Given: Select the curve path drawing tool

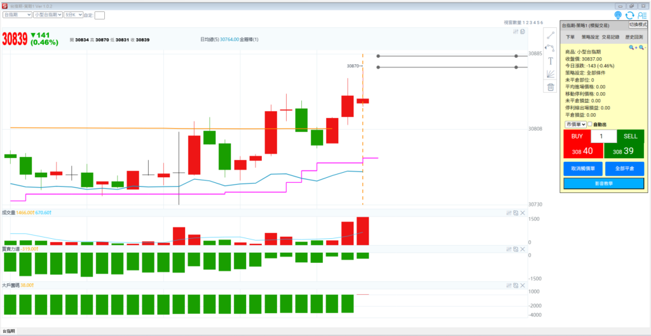Looking at the screenshot, I should click(551, 47).
